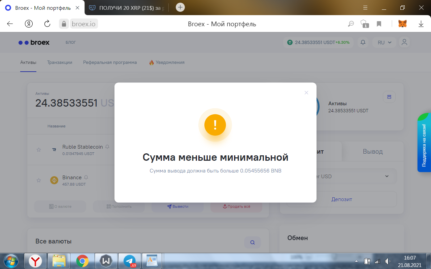Click the card icon in Активы summary panel
Screen dimensions: 431x269
pyautogui.click(x=389, y=97)
